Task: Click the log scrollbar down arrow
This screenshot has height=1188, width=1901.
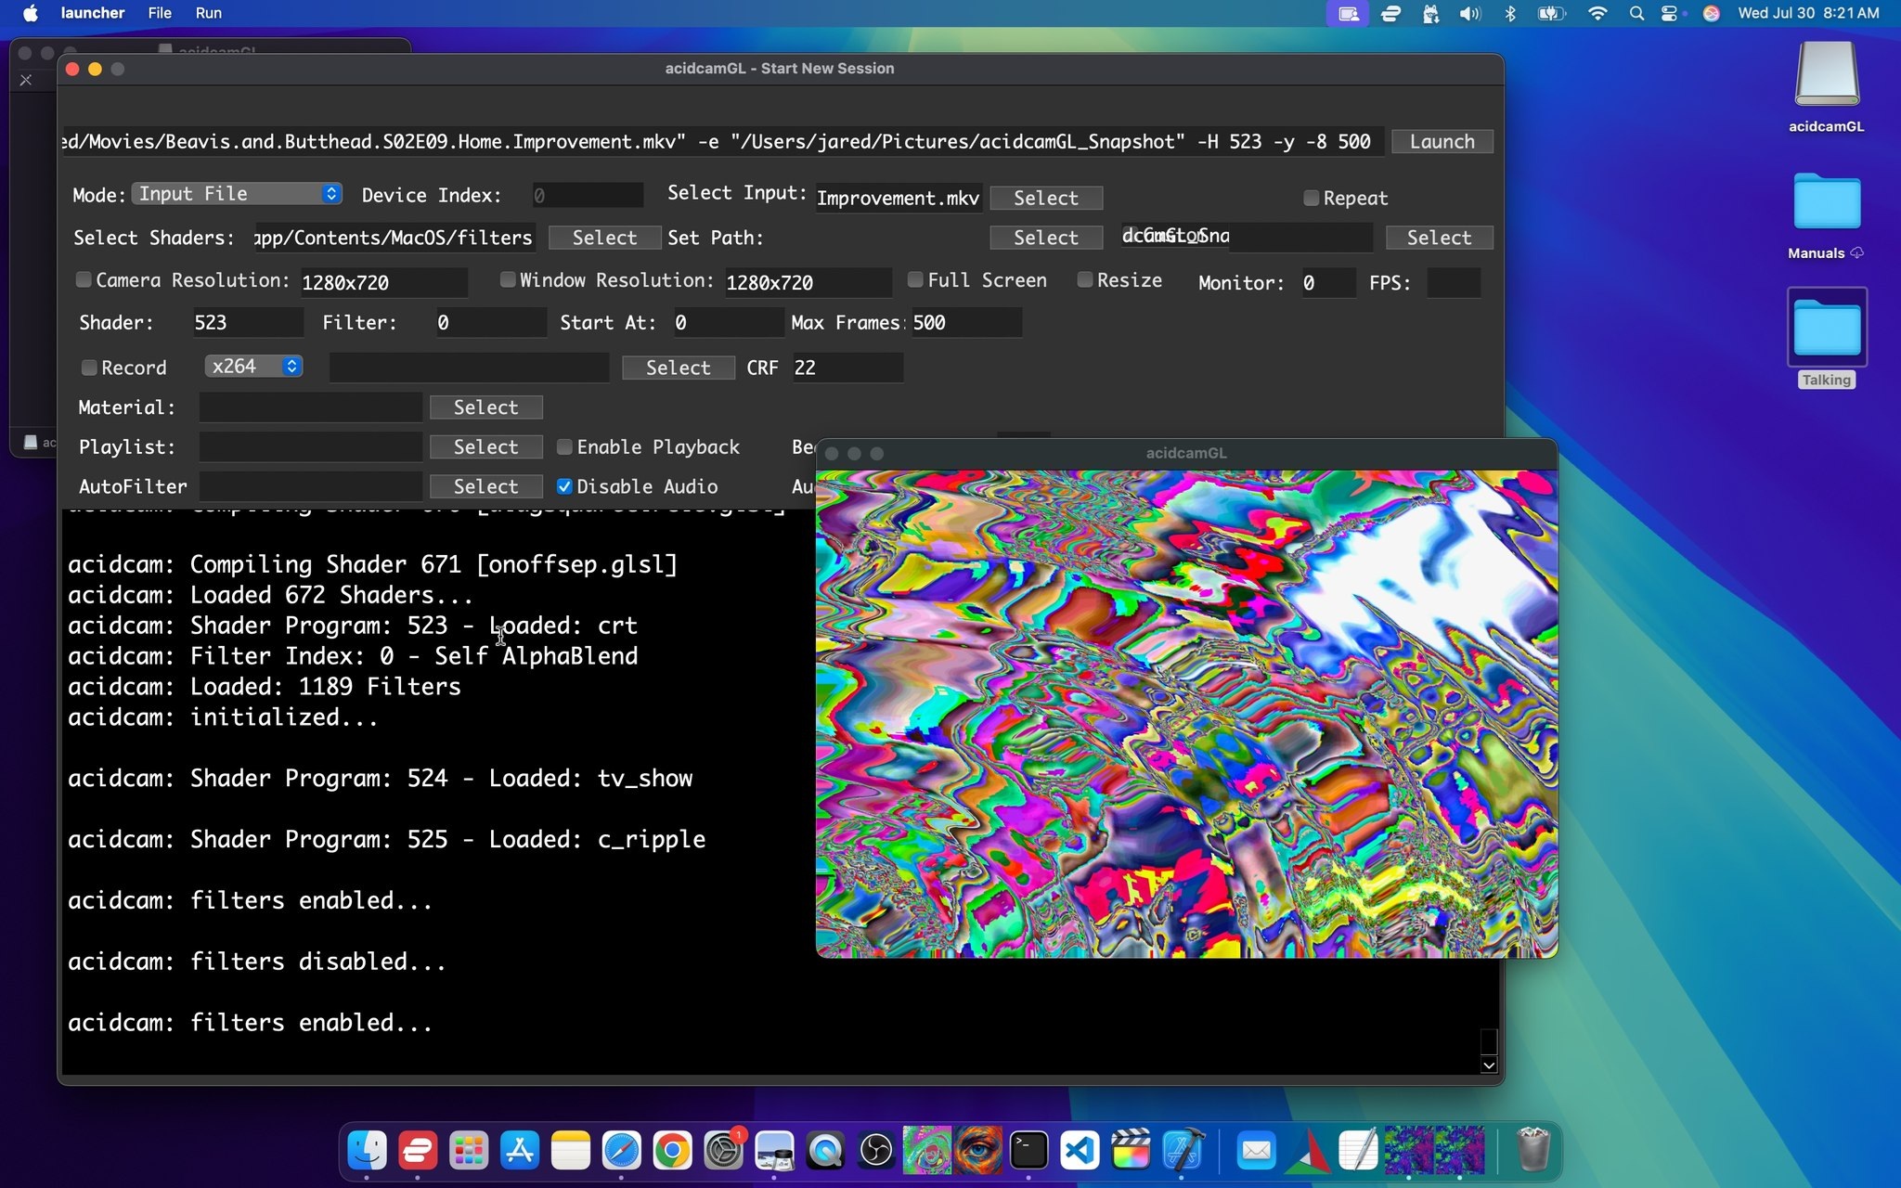Action: tap(1489, 1065)
